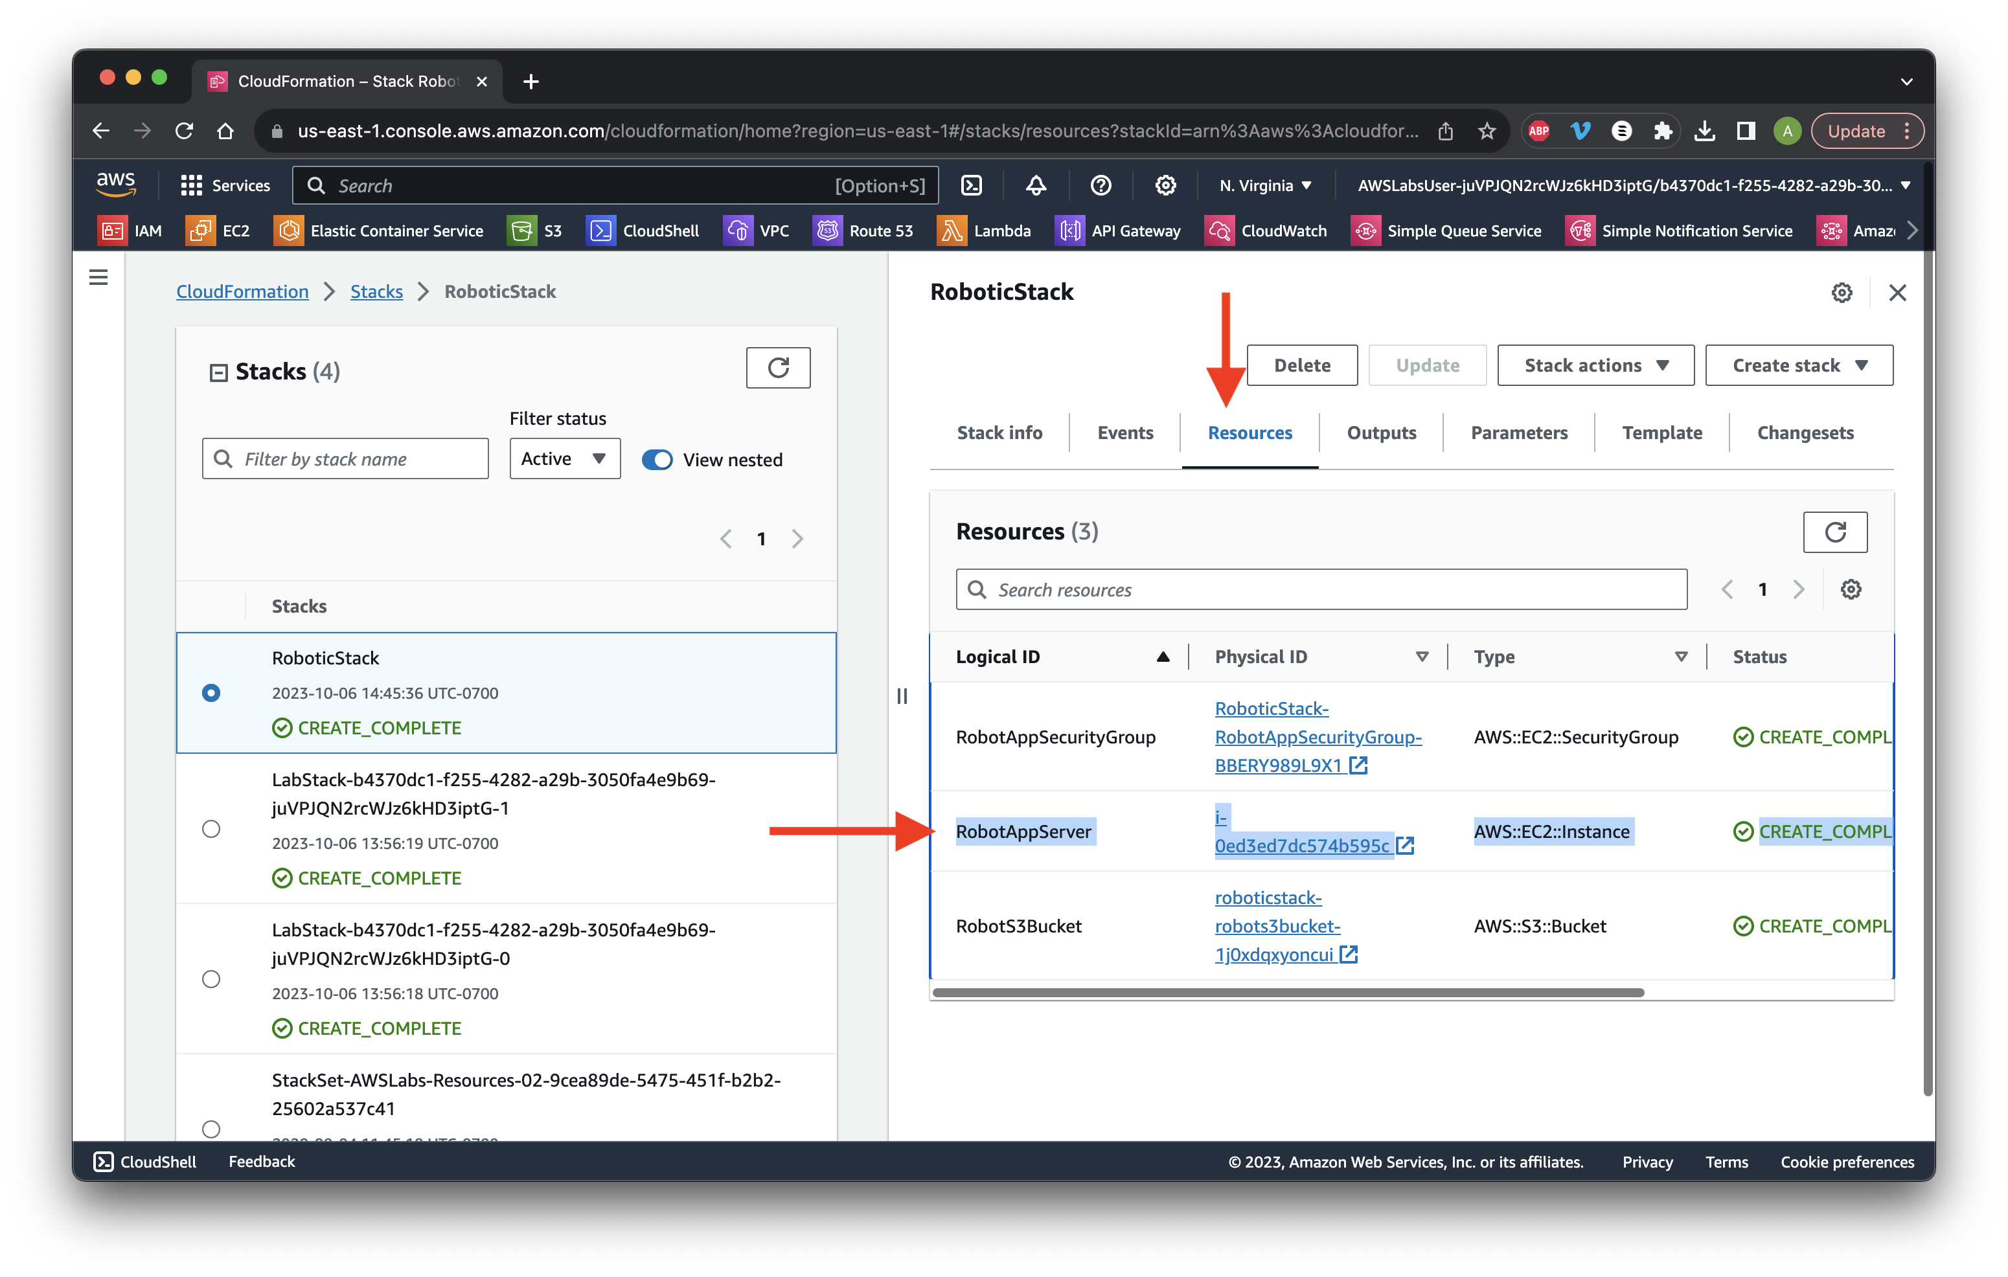Click the Resources table horizontal scrollbar
Image resolution: width=2008 pixels, height=1277 pixels.
pos(1288,992)
